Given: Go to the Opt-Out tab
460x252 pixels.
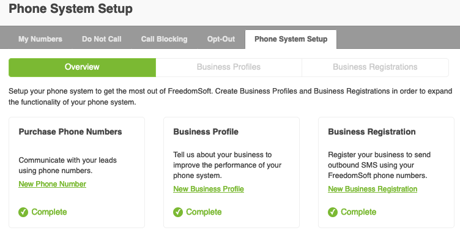Looking at the screenshot, I should point(221,39).
